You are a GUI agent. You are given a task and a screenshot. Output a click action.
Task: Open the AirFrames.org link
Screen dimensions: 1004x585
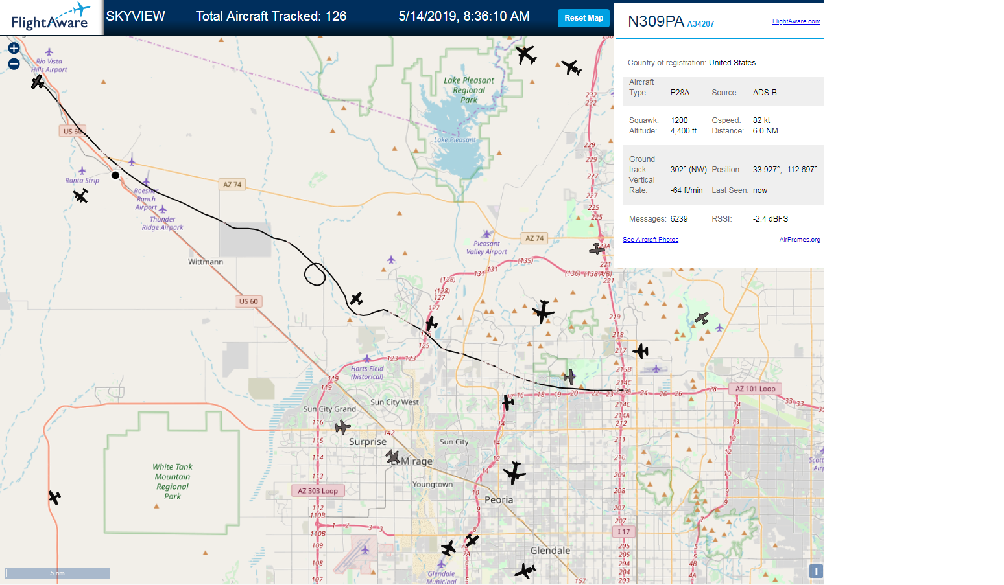click(x=800, y=240)
